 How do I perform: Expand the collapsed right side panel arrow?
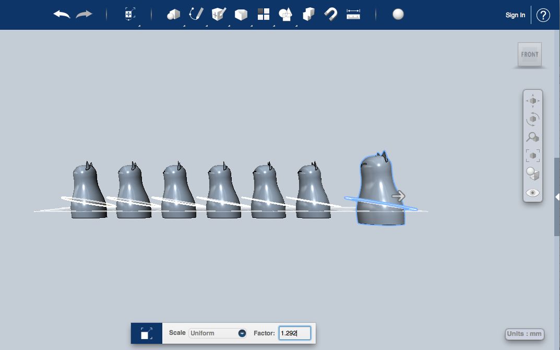557,197
